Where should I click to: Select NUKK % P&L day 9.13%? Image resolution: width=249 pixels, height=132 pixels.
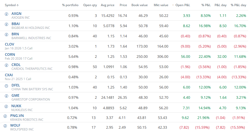tap(241, 108)
